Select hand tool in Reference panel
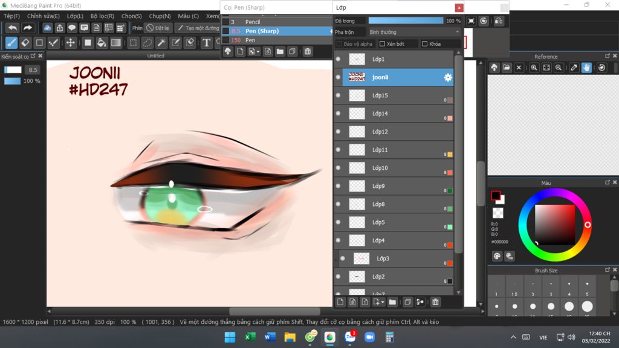This screenshot has height=348, width=619. click(x=586, y=68)
